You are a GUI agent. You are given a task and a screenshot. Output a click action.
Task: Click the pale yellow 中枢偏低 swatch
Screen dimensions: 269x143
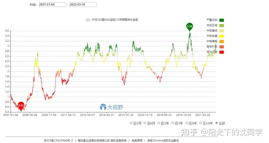tap(222, 31)
